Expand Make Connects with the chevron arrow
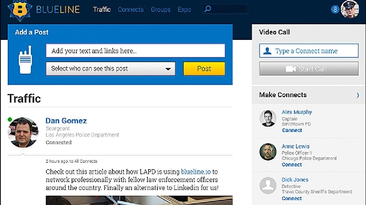Screen dimensions: 366x205 (x=358, y=95)
